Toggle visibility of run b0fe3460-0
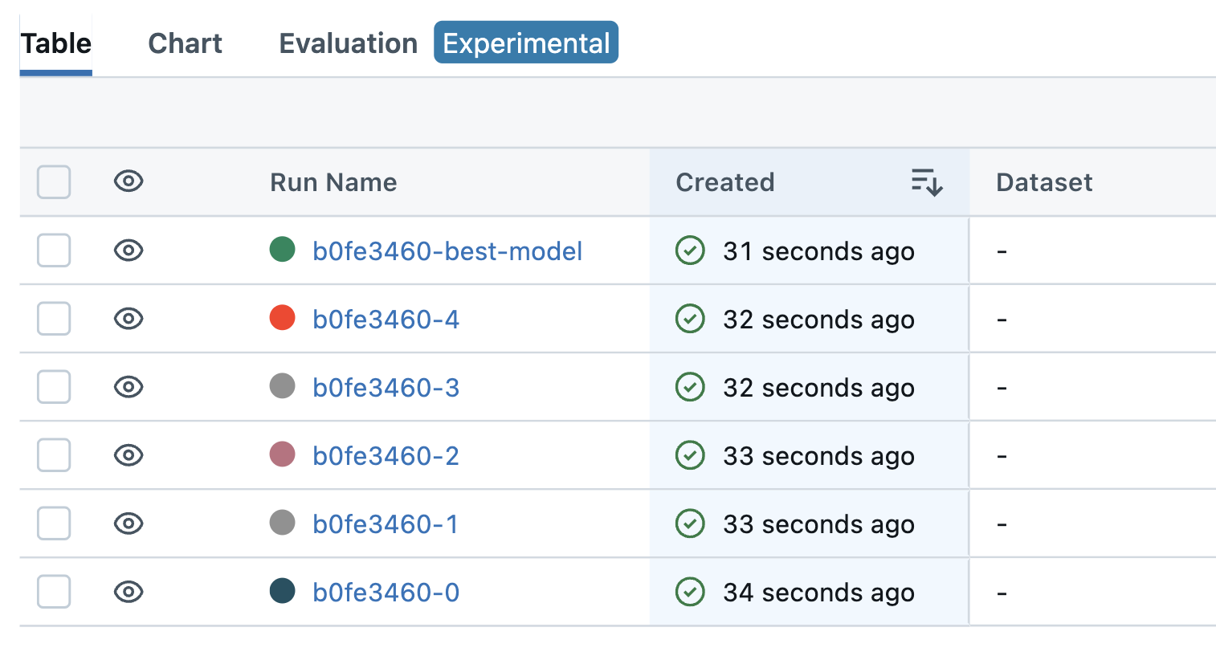 (x=129, y=592)
